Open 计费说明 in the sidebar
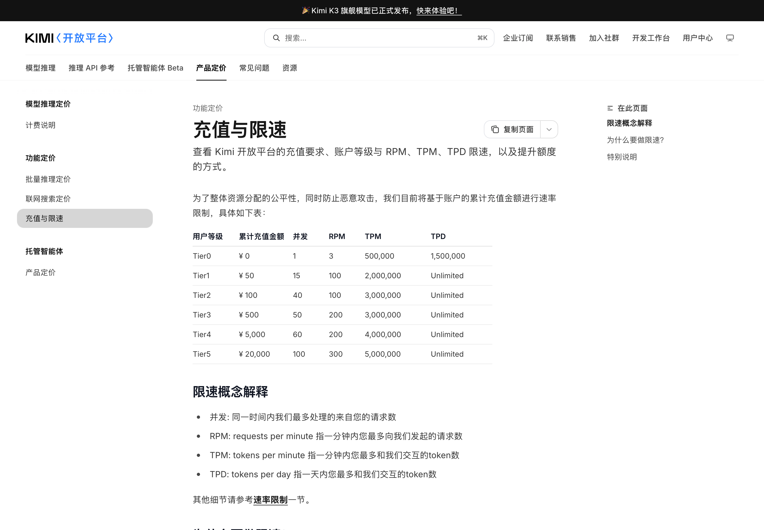Image resolution: width=764 pixels, height=530 pixels. tap(41, 125)
